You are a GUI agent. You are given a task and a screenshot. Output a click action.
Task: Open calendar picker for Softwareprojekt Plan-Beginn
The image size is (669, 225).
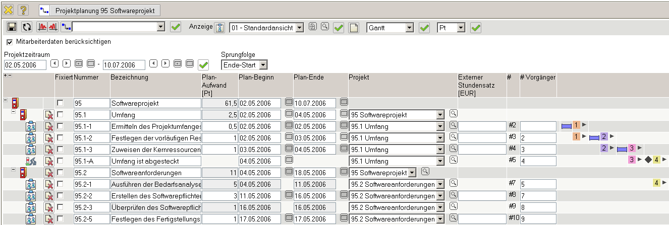tap(289, 103)
